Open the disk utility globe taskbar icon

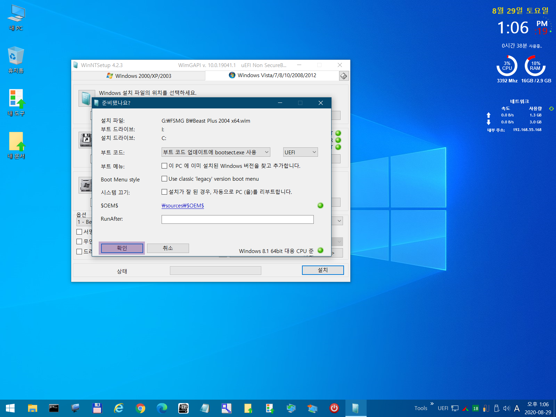pyautogui.click(x=183, y=408)
